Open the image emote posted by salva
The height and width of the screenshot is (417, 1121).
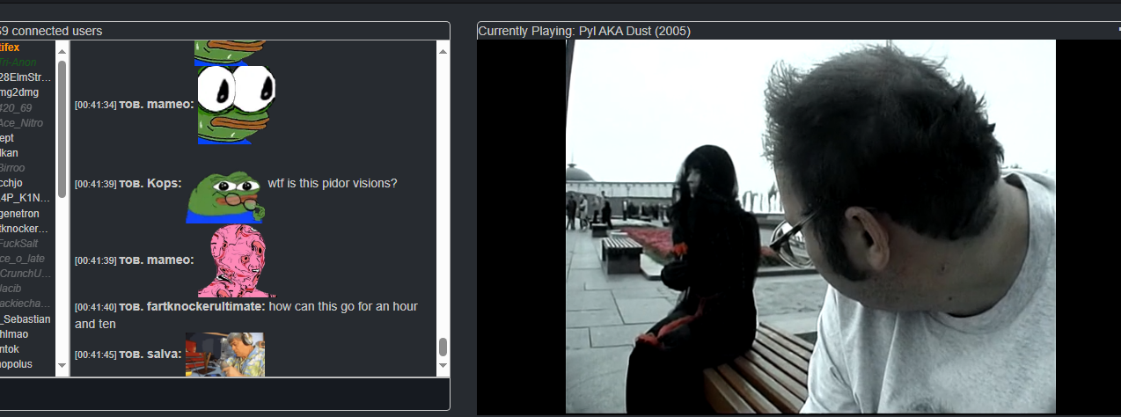224,354
